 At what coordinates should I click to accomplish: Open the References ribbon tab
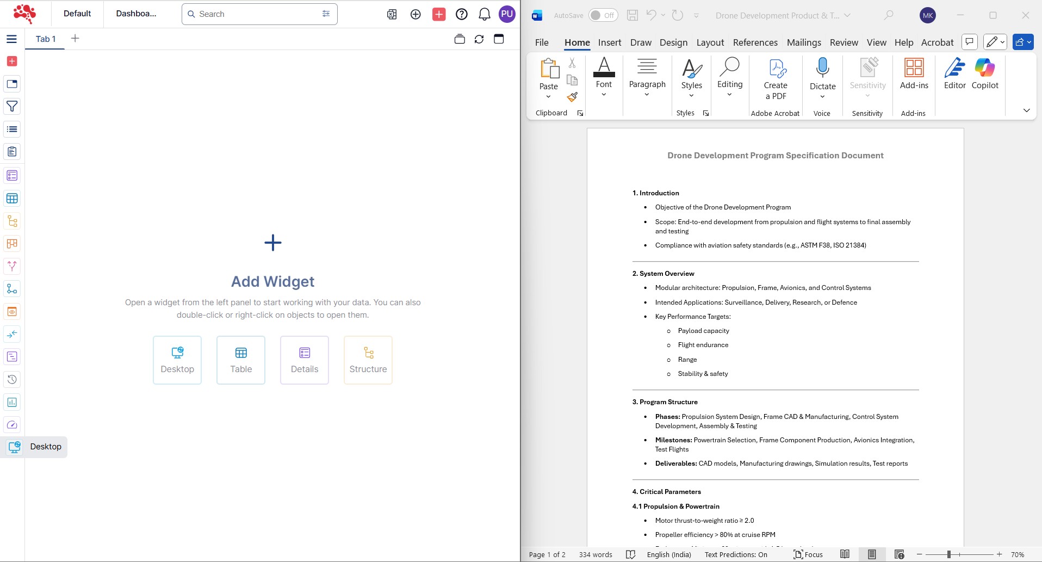755,42
